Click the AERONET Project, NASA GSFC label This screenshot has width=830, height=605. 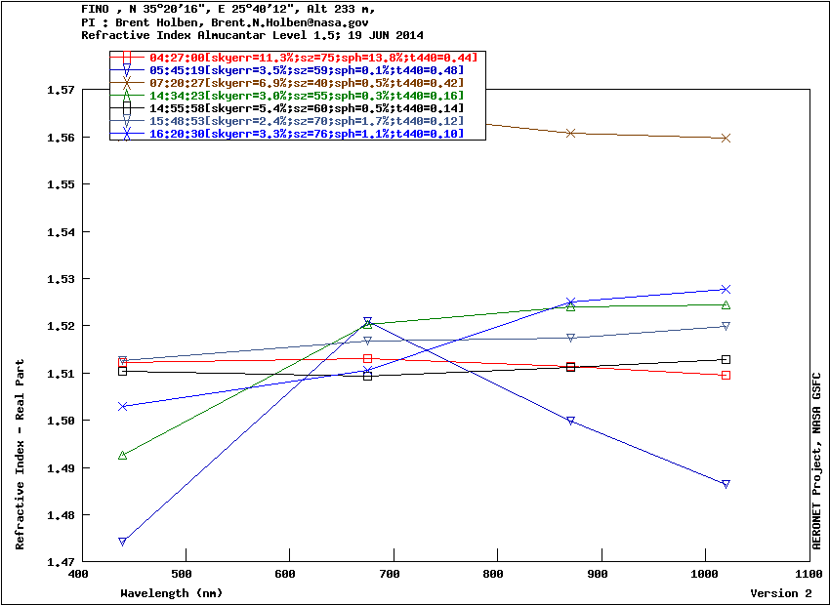817,461
